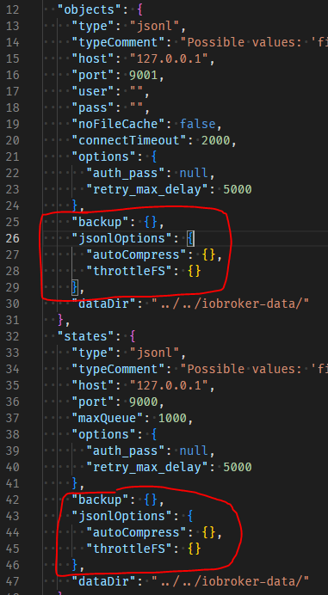The image size is (328, 595).
Task: Click the "pass" key on line 18
Action: coord(93,107)
